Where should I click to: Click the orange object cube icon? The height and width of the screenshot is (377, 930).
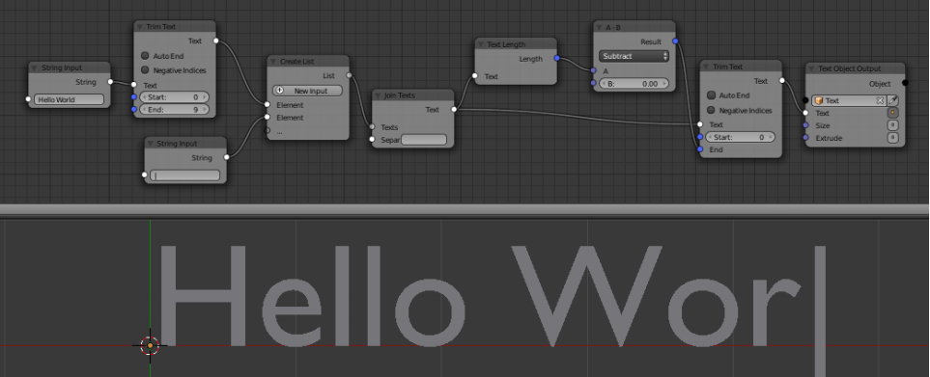click(819, 100)
